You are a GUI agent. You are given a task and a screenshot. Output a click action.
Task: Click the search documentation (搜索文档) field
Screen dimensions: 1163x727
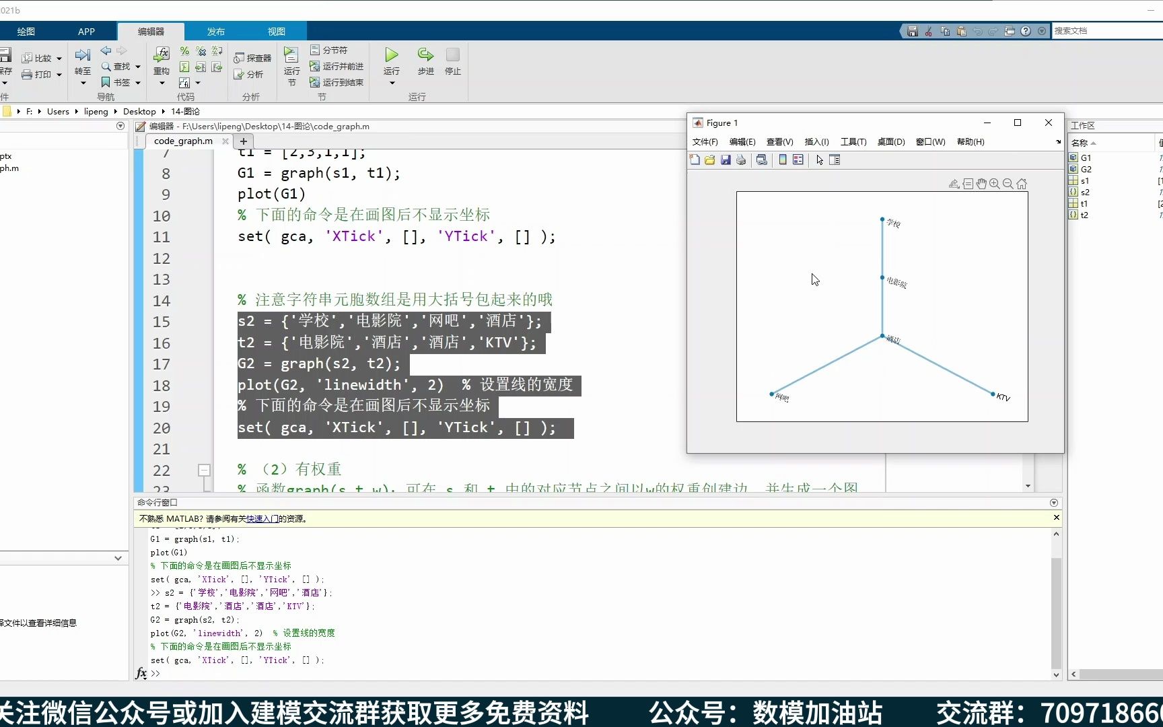pyautogui.click(x=1107, y=31)
